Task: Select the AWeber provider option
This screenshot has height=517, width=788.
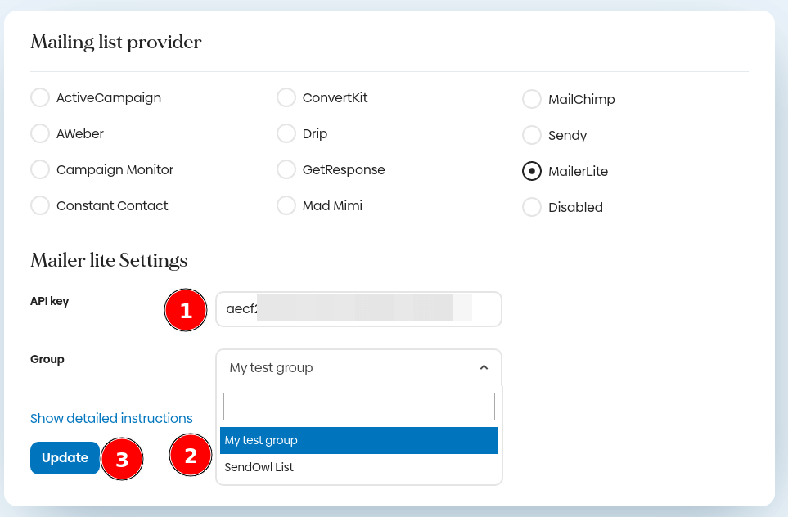Action: [x=40, y=133]
